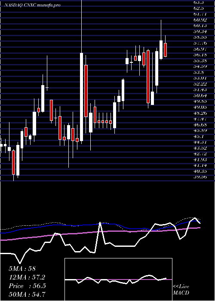This screenshot has height=301, width=215.
Task: Select the 41.93 price axis label
Action: click(200, 160)
